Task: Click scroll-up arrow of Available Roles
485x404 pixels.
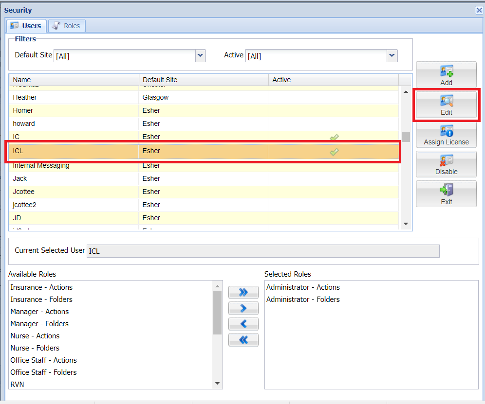Action: click(218, 286)
